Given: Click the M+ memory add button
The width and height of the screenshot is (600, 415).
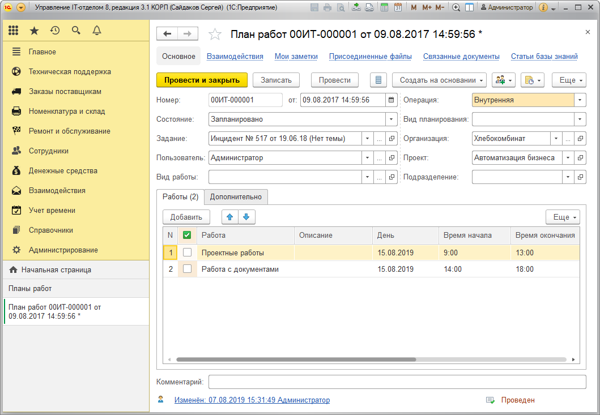Looking at the screenshot, I should [x=427, y=7].
